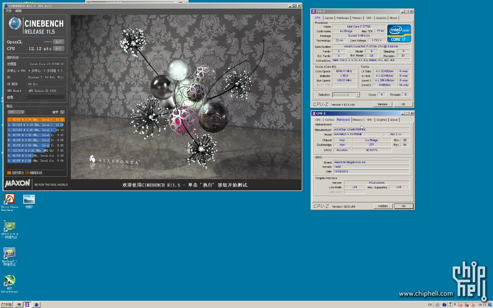Open the Graphics tab in top CPU-Z window

(x=381, y=18)
